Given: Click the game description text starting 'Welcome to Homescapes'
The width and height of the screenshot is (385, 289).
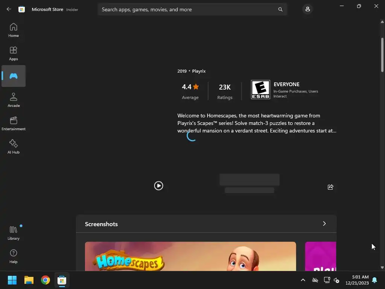Looking at the screenshot, I should click(256, 123).
